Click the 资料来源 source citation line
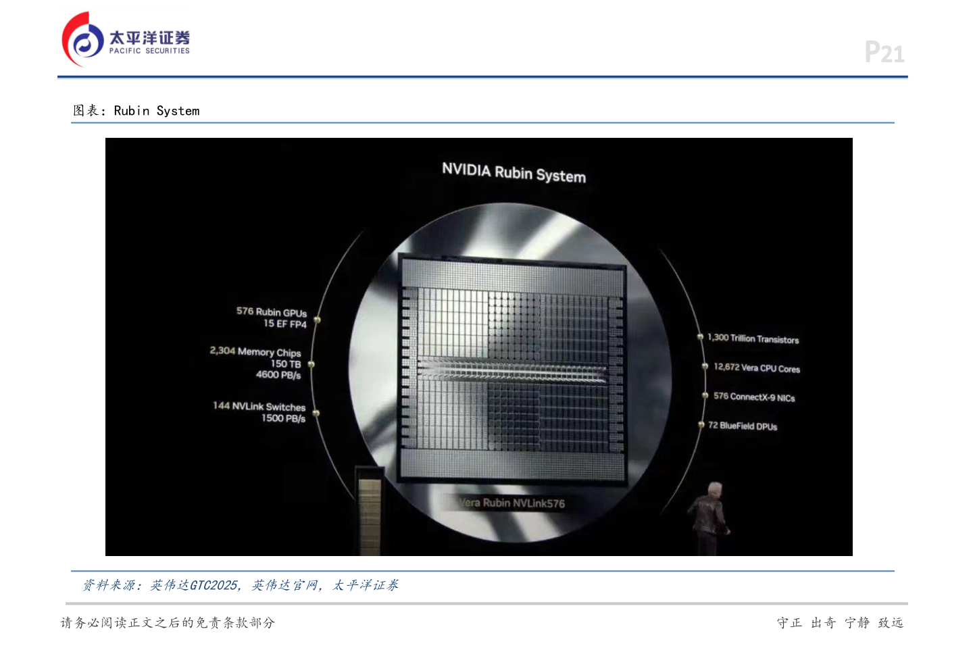 240,585
